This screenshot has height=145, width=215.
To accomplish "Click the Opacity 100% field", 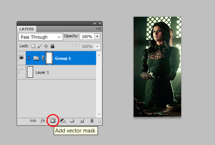I will tap(87, 36).
